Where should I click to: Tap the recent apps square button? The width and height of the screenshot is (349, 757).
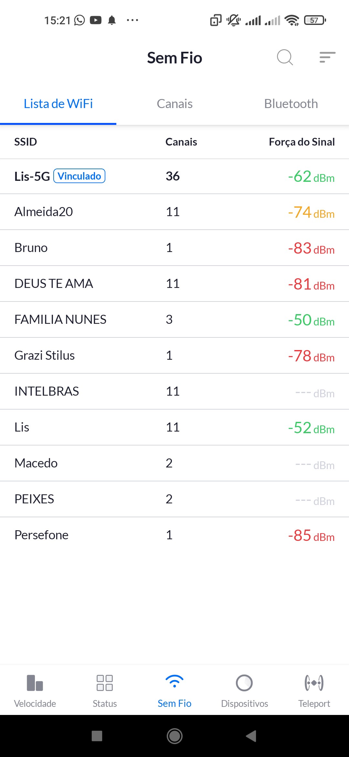[x=97, y=736]
